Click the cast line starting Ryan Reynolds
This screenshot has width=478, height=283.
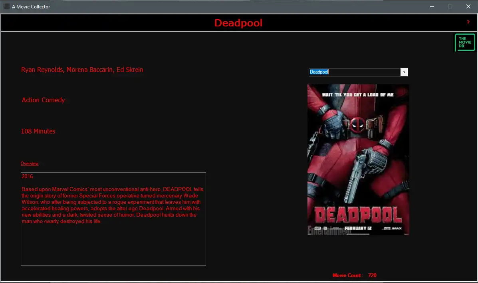pos(82,70)
